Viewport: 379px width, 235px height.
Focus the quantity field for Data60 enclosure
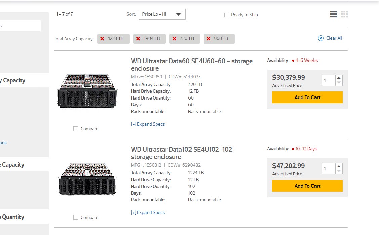(329, 80)
